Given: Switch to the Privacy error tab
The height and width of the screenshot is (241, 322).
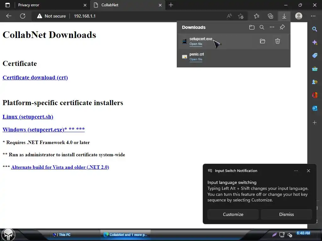Looking at the screenshot, I should [x=49, y=5].
